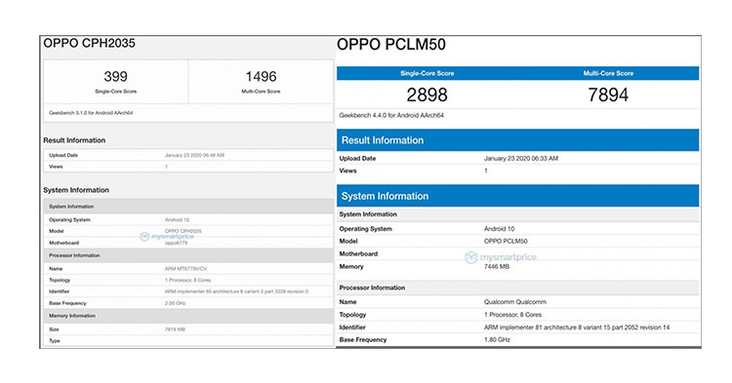The width and height of the screenshot is (732, 383).
Task: Click the "Size" row label
Action: (x=54, y=329)
